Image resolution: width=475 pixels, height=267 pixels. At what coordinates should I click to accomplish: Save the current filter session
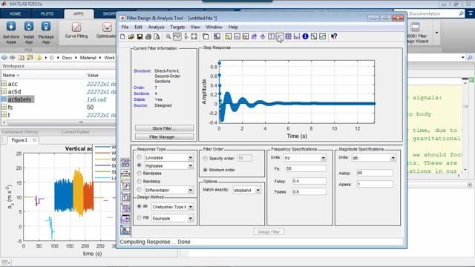(140, 36)
